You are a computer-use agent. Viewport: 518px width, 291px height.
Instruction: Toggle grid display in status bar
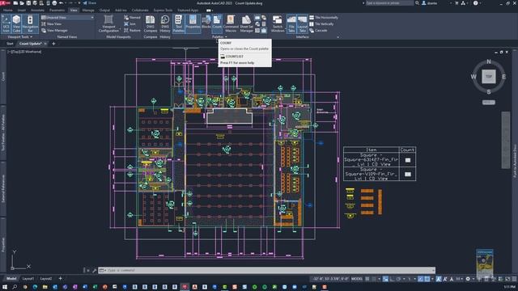[x=367, y=279]
